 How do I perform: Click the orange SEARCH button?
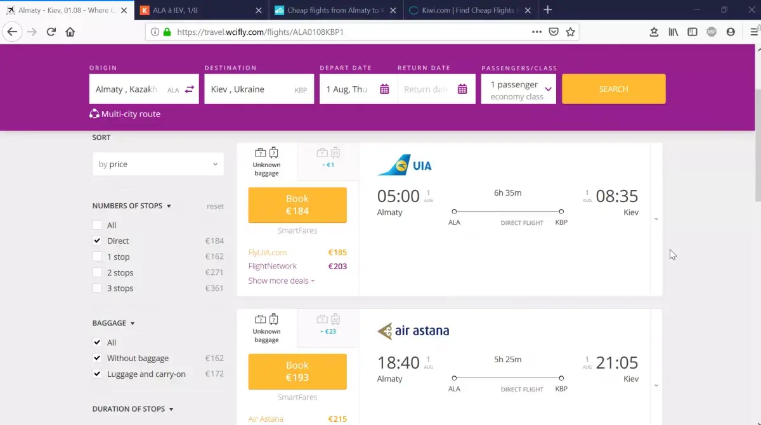pos(614,89)
